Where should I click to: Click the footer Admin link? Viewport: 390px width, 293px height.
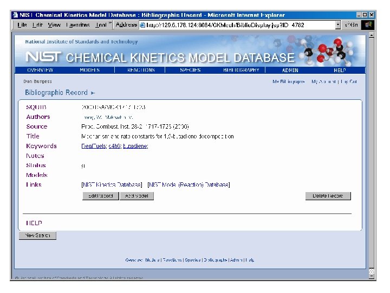click(236, 260)
